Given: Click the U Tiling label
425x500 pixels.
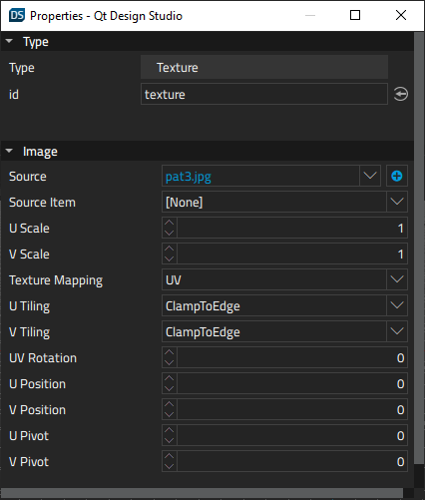Looking at the screenshot, I should click(30, 306).
